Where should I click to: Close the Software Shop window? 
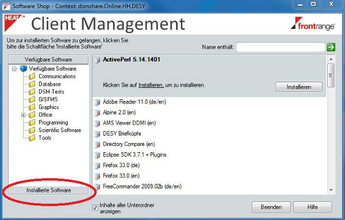[x=331, y=4]
